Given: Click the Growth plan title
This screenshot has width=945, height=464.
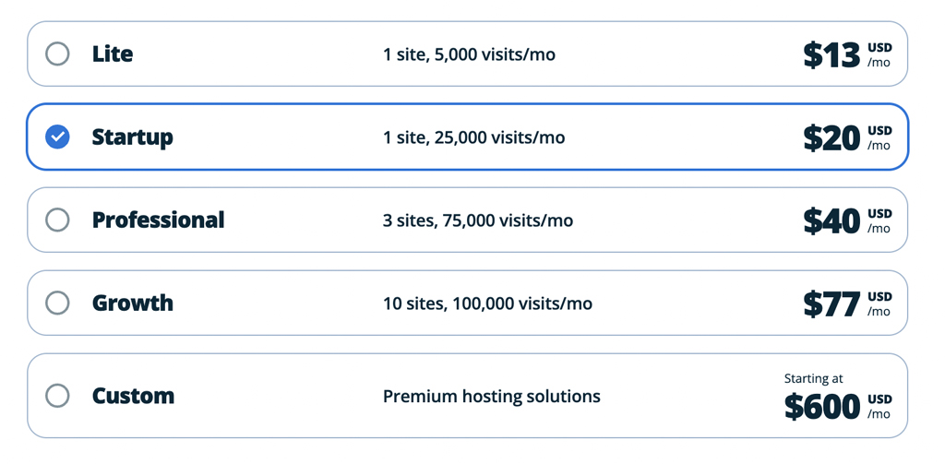Looking at the screenshot, I should [x=132, y=303].
